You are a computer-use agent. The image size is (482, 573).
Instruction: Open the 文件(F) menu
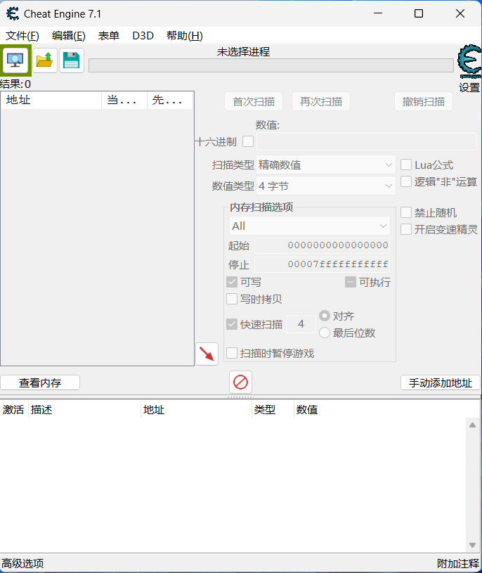pos(22,36)
